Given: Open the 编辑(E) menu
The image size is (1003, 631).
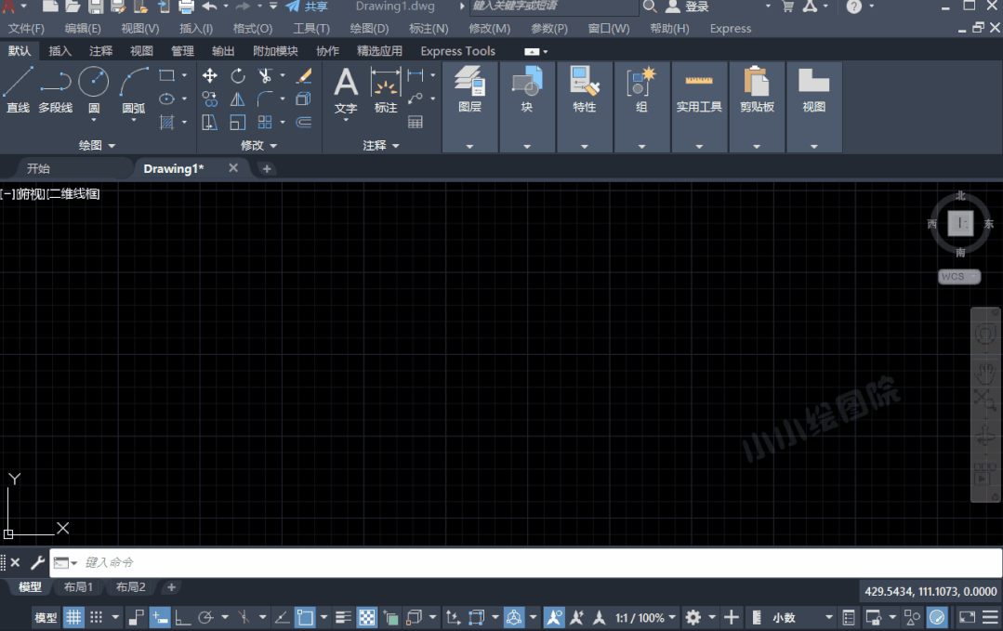Looking at the screenshot, I should [83, 29].
